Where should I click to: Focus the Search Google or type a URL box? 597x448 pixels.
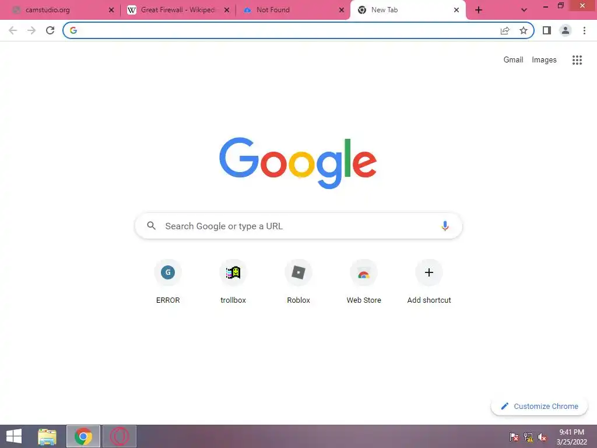[298, 226]
